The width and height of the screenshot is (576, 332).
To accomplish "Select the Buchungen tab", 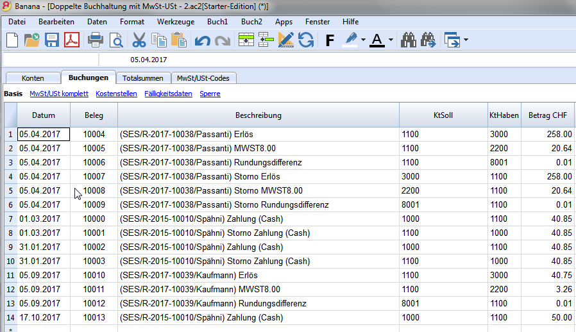I will [88, 78].
